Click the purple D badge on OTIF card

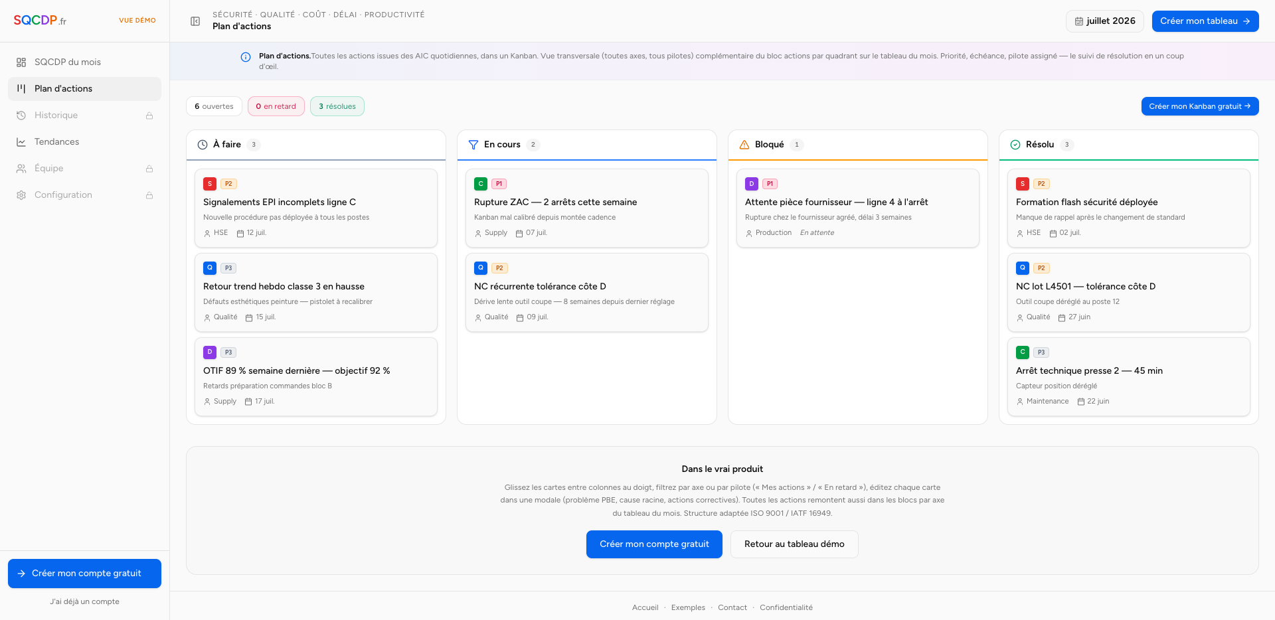[x=210, y=352]
